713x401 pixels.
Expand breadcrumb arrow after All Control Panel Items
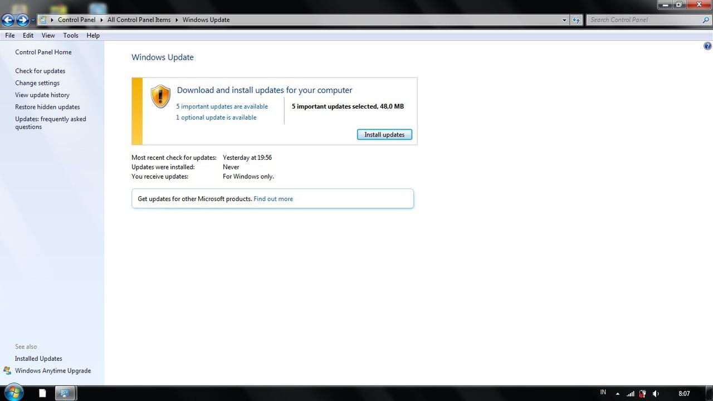coord(177,19)
